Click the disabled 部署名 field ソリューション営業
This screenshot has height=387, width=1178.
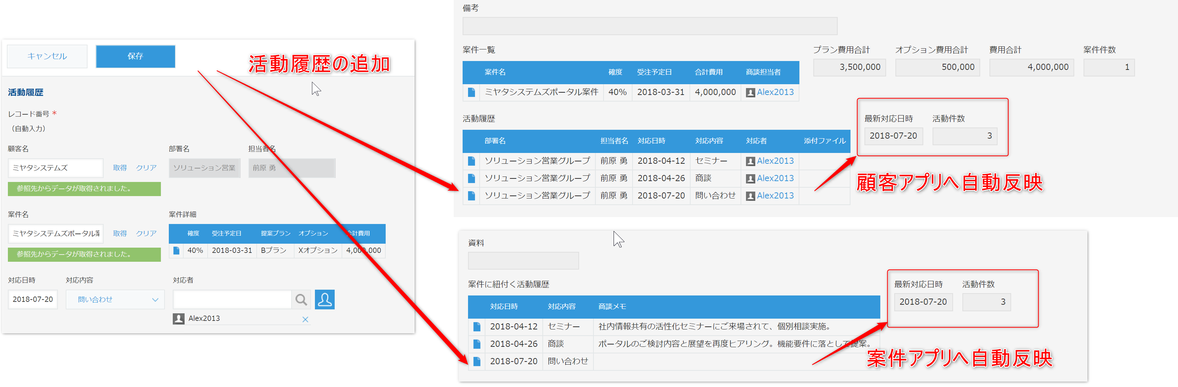[204, 168]
